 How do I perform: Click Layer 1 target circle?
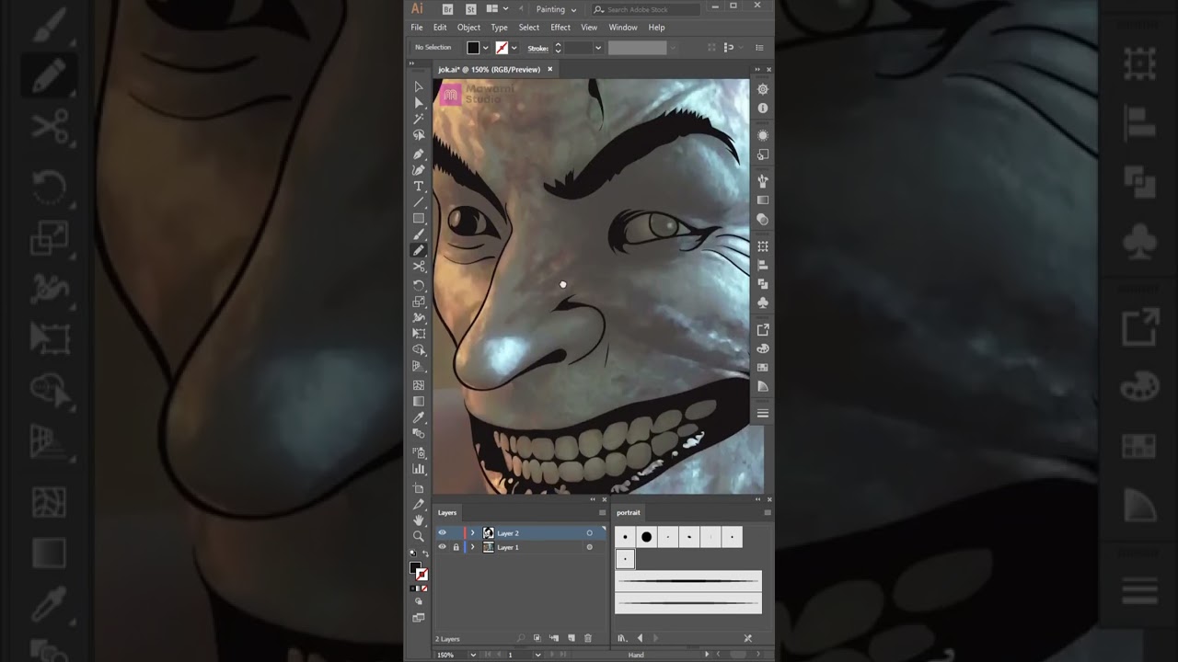pyautogui.click(x=590, y=547)
